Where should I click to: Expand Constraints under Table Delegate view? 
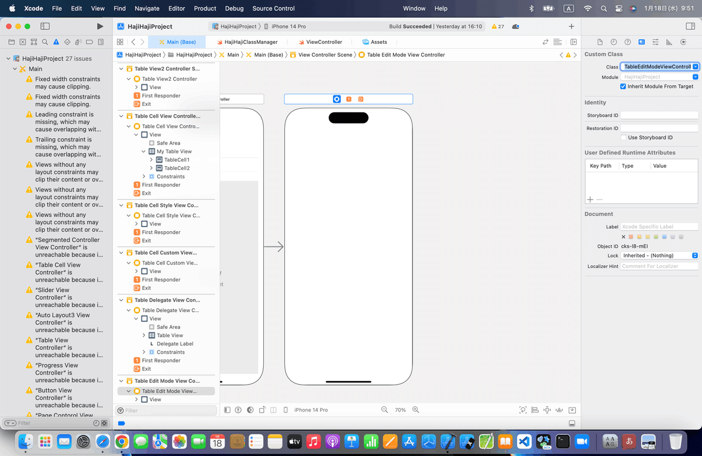point(144,352)
